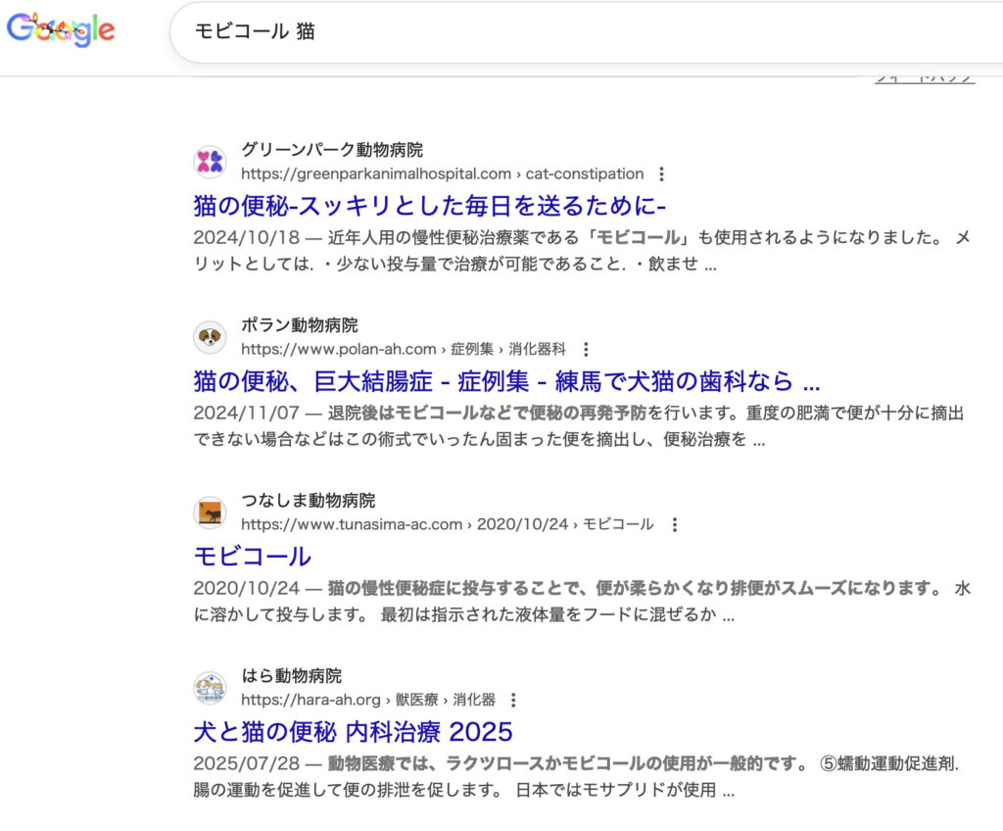Viewport: 1003px width, 831px height.
Task: Open the 猫の便秘、巨大結腸症 - 症例集 result
Action: click(x=506, y=381)
